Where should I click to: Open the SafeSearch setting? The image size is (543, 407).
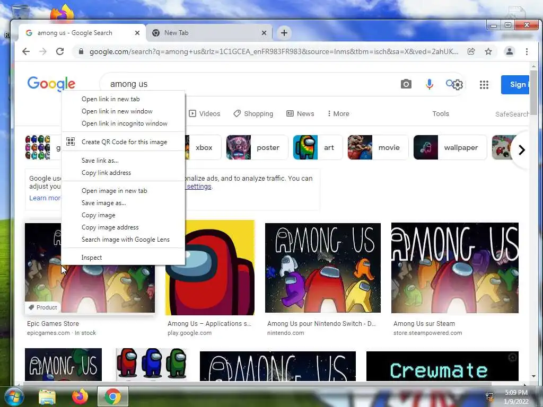point(512,114)
